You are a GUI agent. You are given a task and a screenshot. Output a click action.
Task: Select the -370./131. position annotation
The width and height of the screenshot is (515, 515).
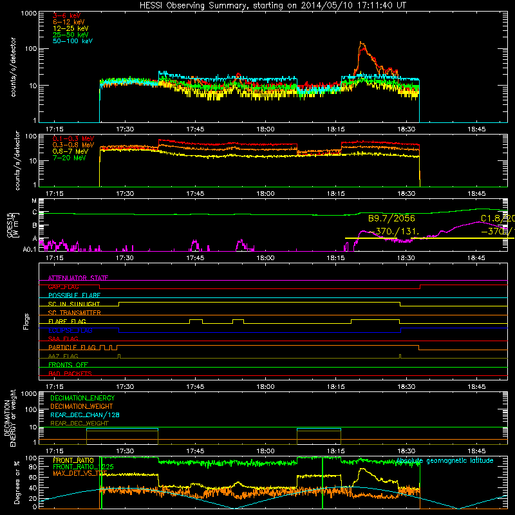pos(394,232)
